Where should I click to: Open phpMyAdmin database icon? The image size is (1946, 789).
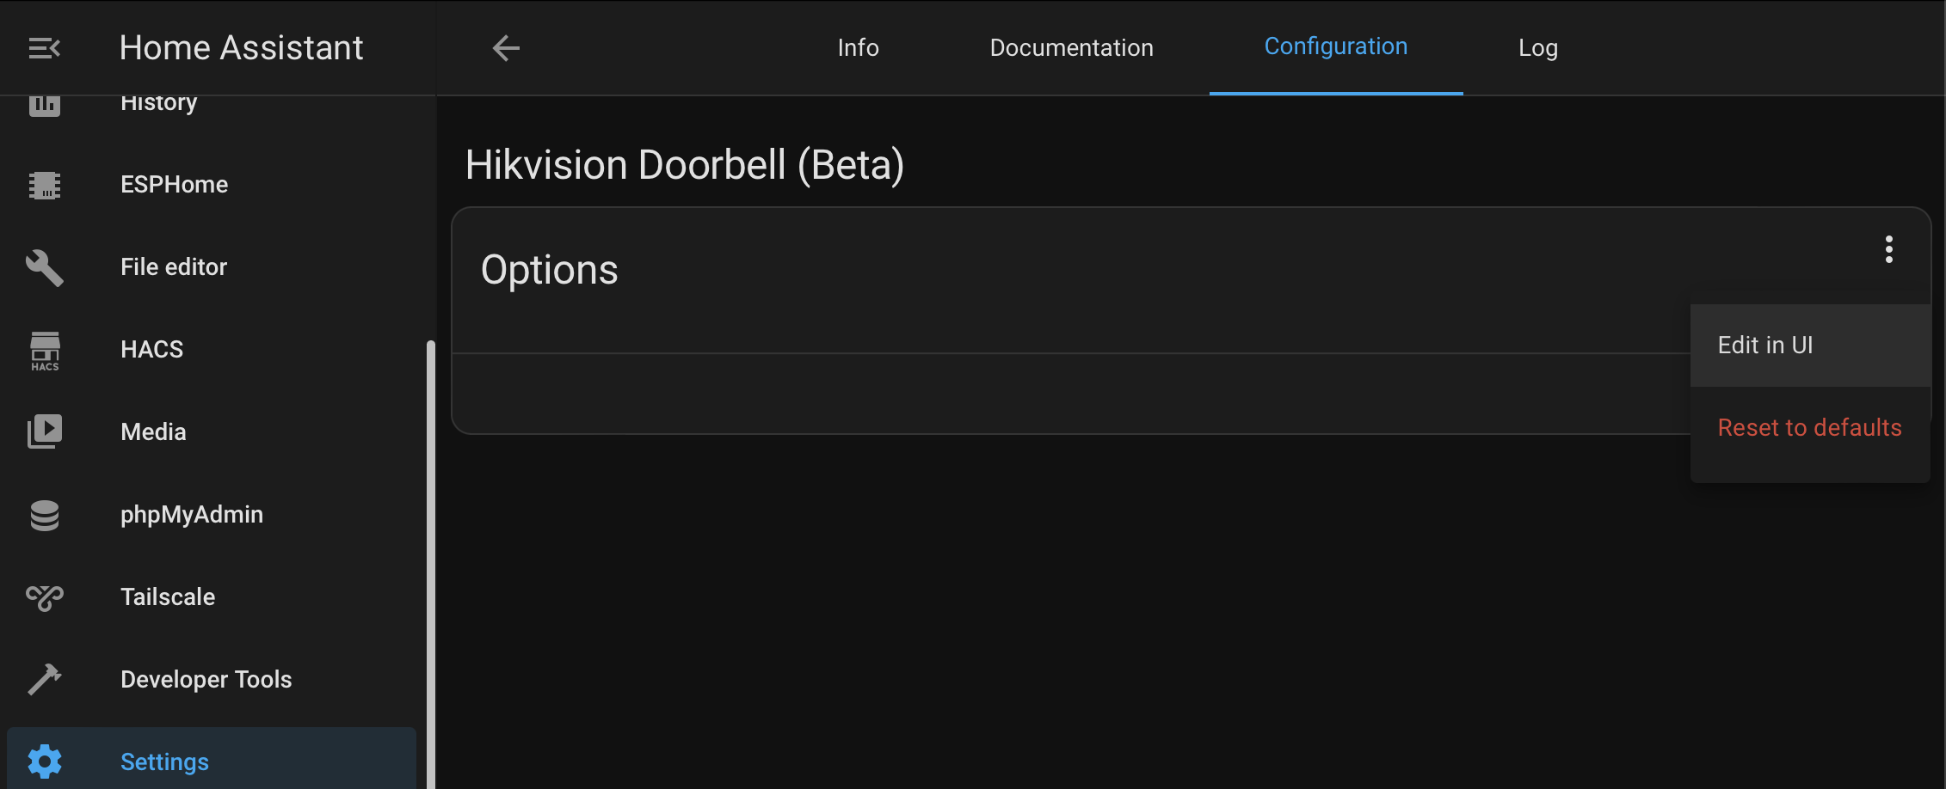click(44, 513)
